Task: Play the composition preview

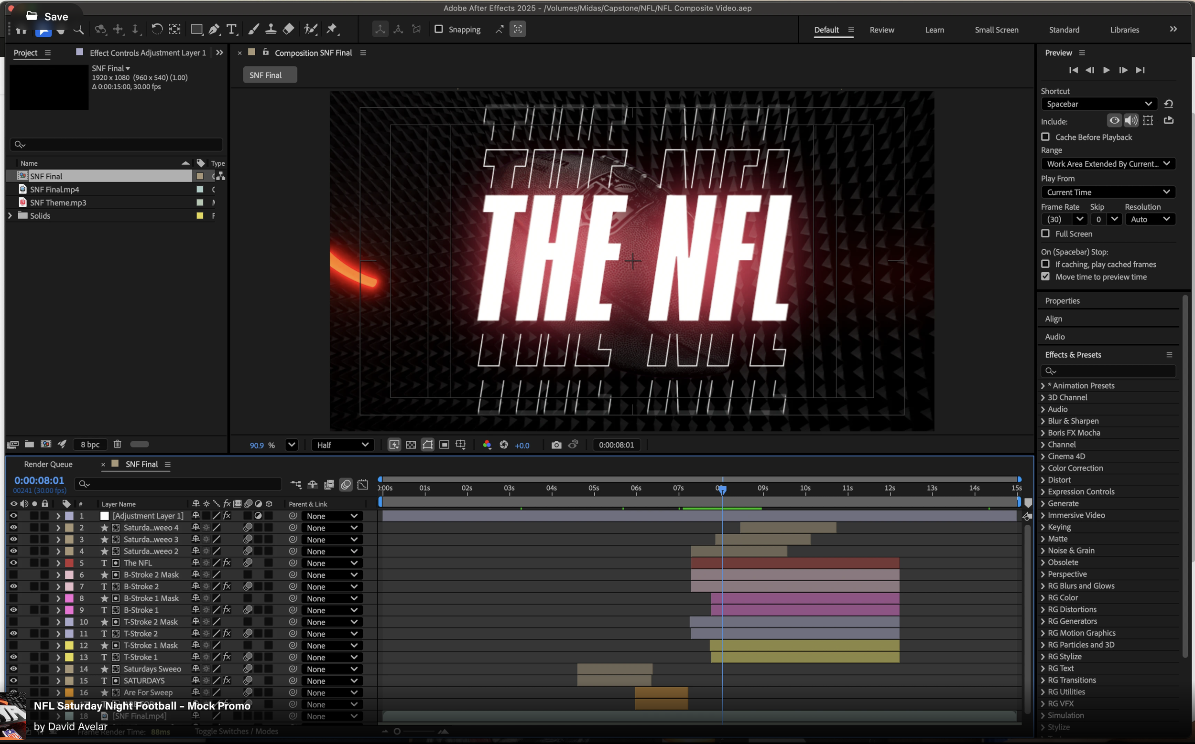Action: point(1107,70)
